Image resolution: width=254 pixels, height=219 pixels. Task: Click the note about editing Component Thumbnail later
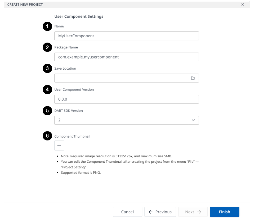pyautogui.click(x=130, y=164)
